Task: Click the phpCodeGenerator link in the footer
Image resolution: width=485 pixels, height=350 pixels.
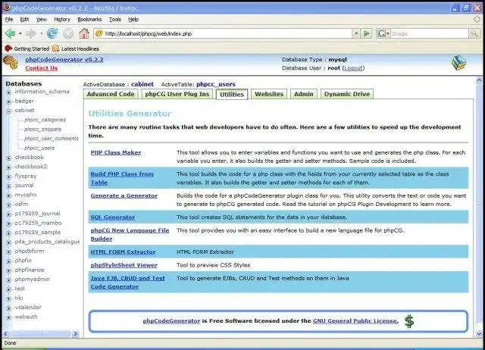Action: (171, 321)
